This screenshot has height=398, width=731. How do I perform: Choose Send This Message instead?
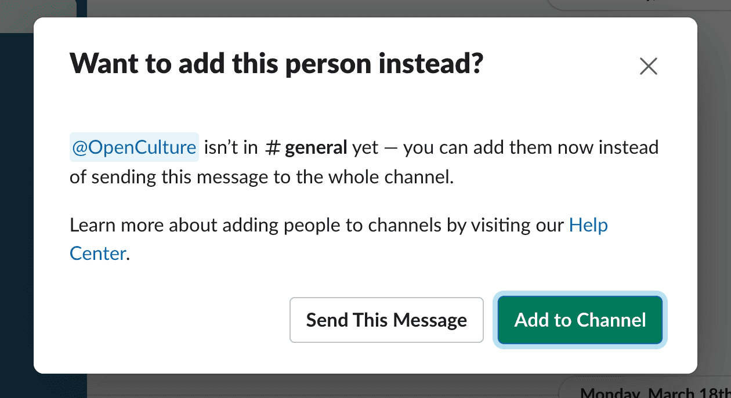point(386,320)
